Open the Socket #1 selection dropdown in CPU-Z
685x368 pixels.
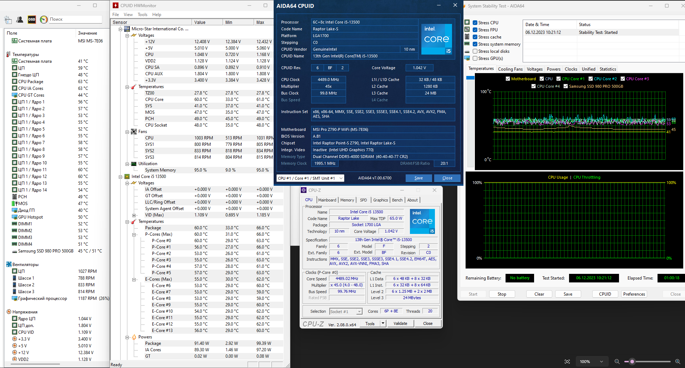tap(346, 311)
